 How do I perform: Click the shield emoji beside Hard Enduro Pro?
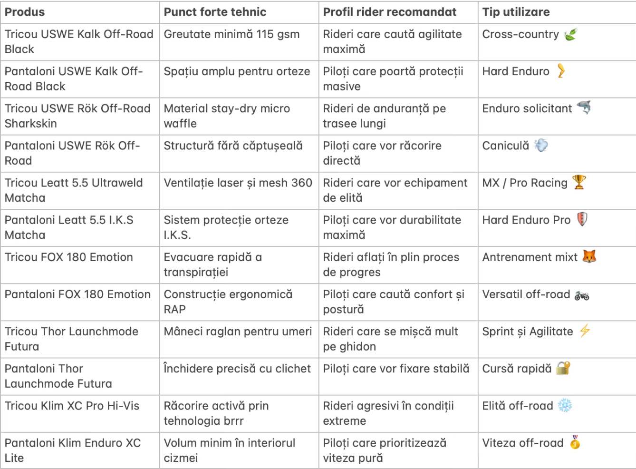(x=582, y=219)
